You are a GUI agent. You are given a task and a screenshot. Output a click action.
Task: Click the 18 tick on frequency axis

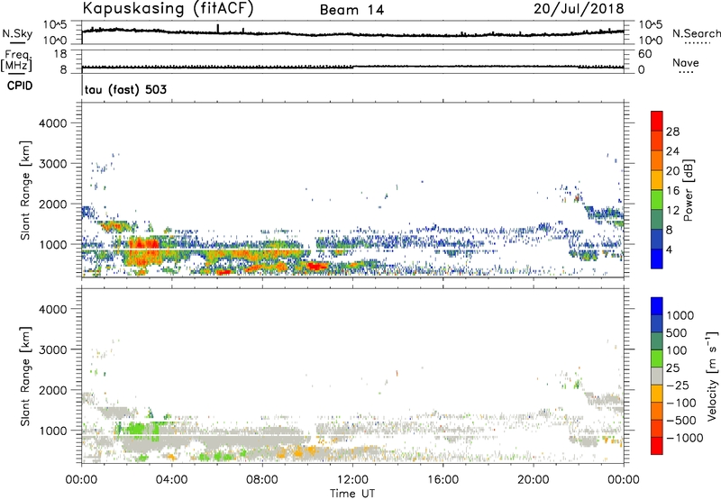coord(60,54)
